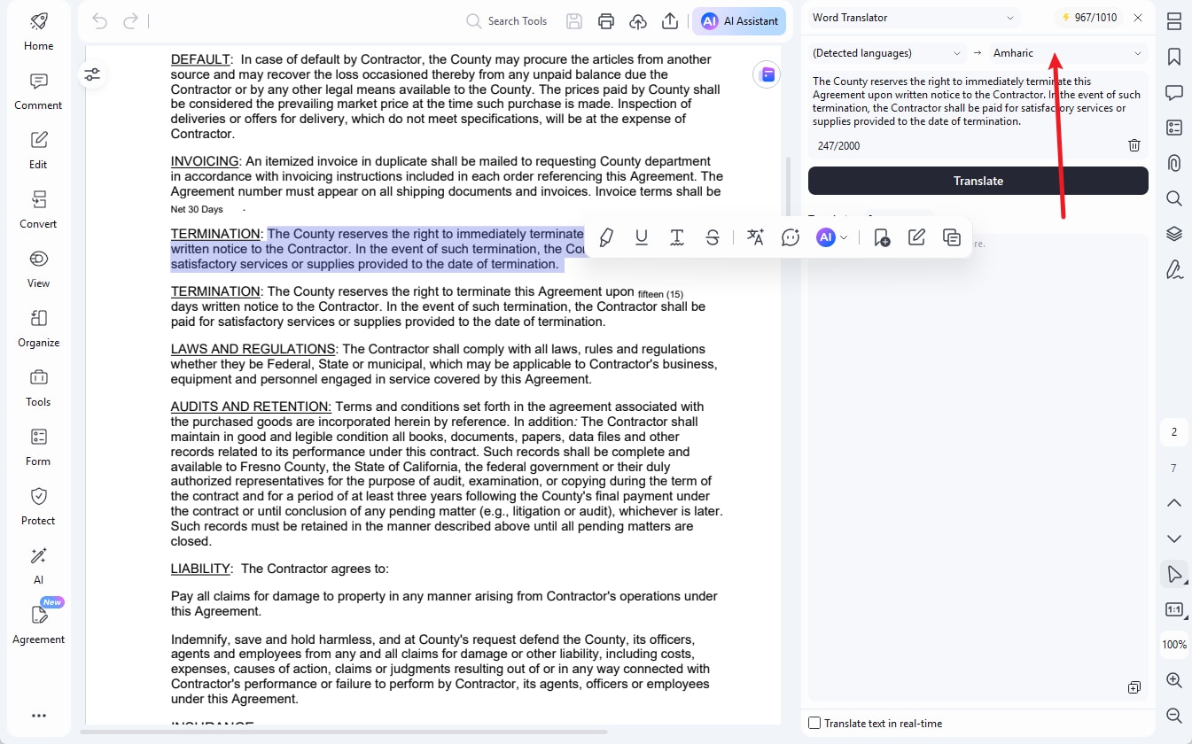Set page to actual size 1:1

point(1174,609)
